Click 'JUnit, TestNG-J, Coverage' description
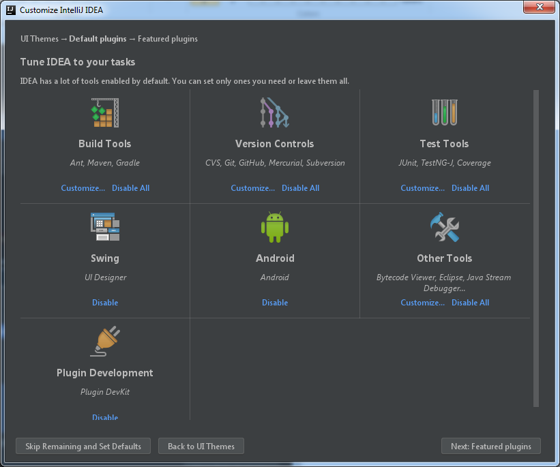This screenshot has height=467, width=560. [x=445, y=163]
